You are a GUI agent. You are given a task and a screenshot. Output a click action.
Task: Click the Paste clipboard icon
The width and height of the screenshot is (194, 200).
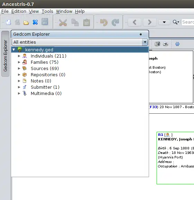coord(87,22)
